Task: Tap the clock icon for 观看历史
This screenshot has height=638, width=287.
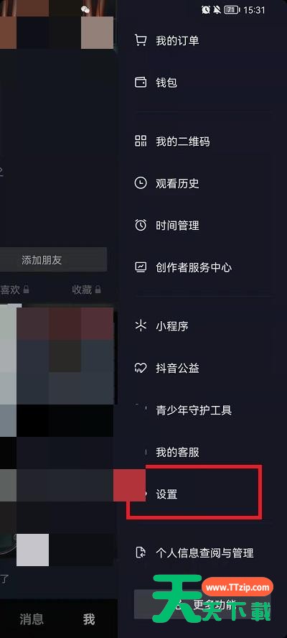Action: coord(140,183)
